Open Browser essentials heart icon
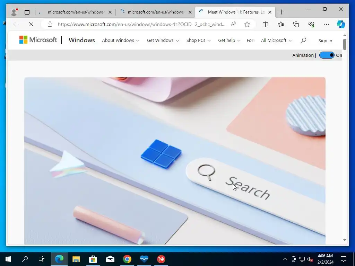355x266 pixels. [x=311, y=24]
